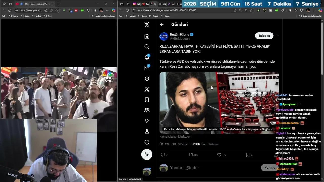Viewport: 324px width, 182px height.
Task: Click the X logo in the sidebar
Action: click(147, 25)
